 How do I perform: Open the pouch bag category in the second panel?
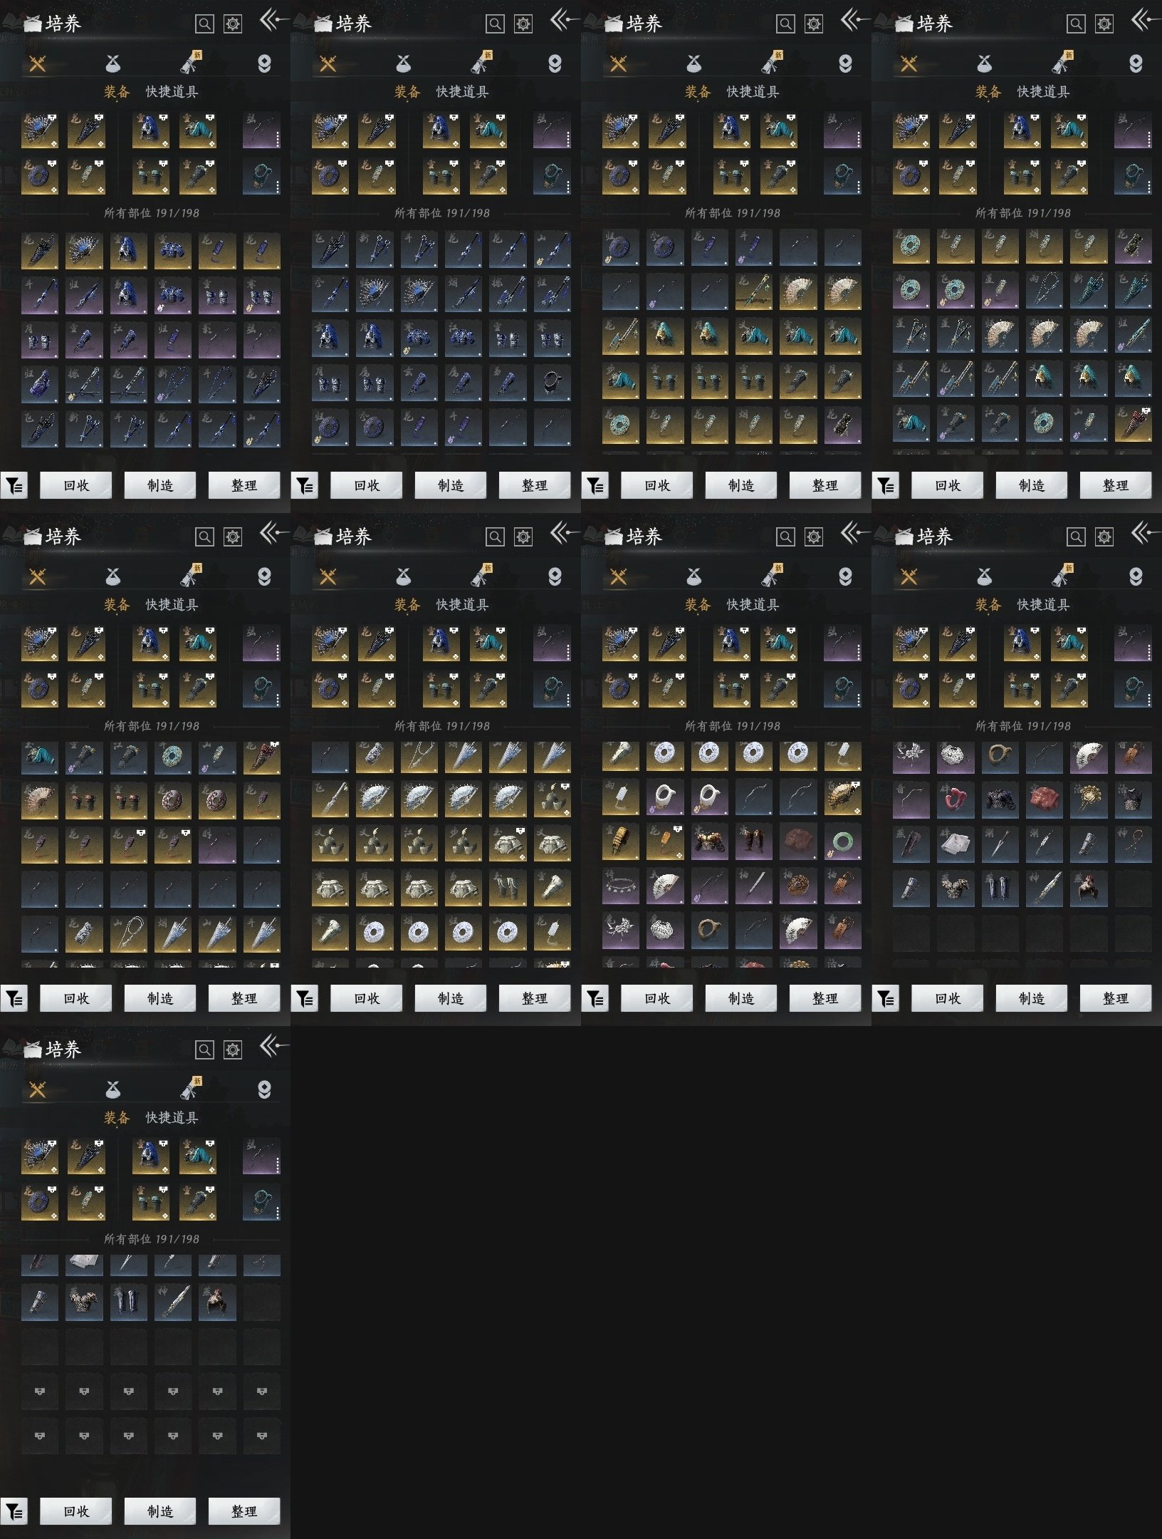tap(403, 64)
